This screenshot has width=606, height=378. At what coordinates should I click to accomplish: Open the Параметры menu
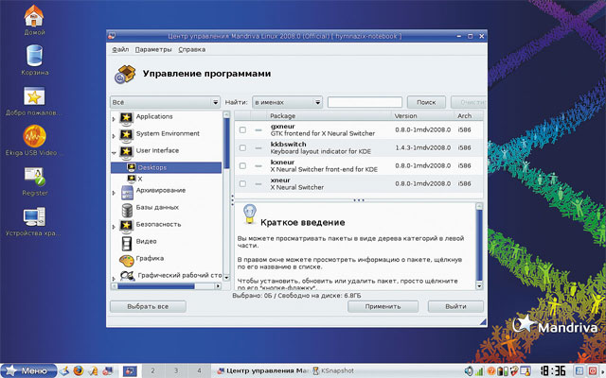153,49
